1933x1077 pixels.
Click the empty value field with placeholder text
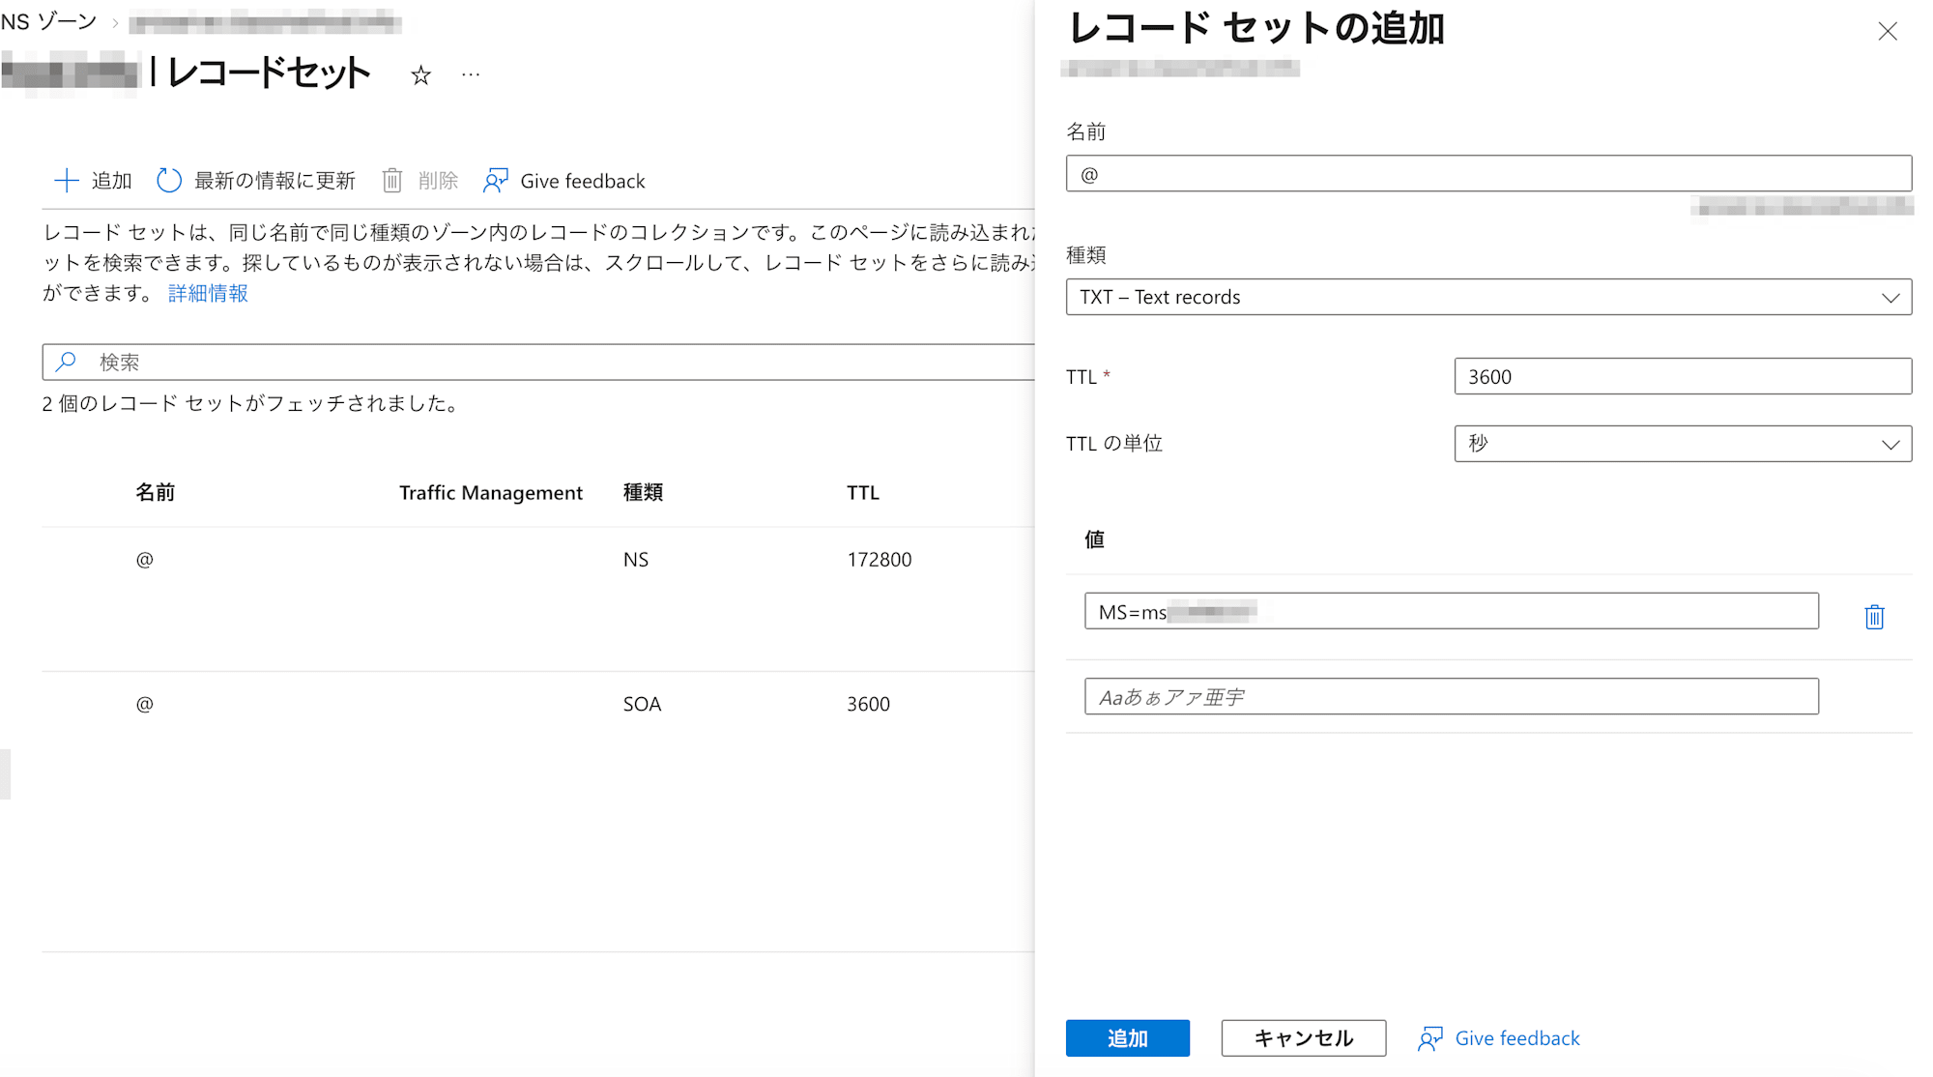point(1451,696)
